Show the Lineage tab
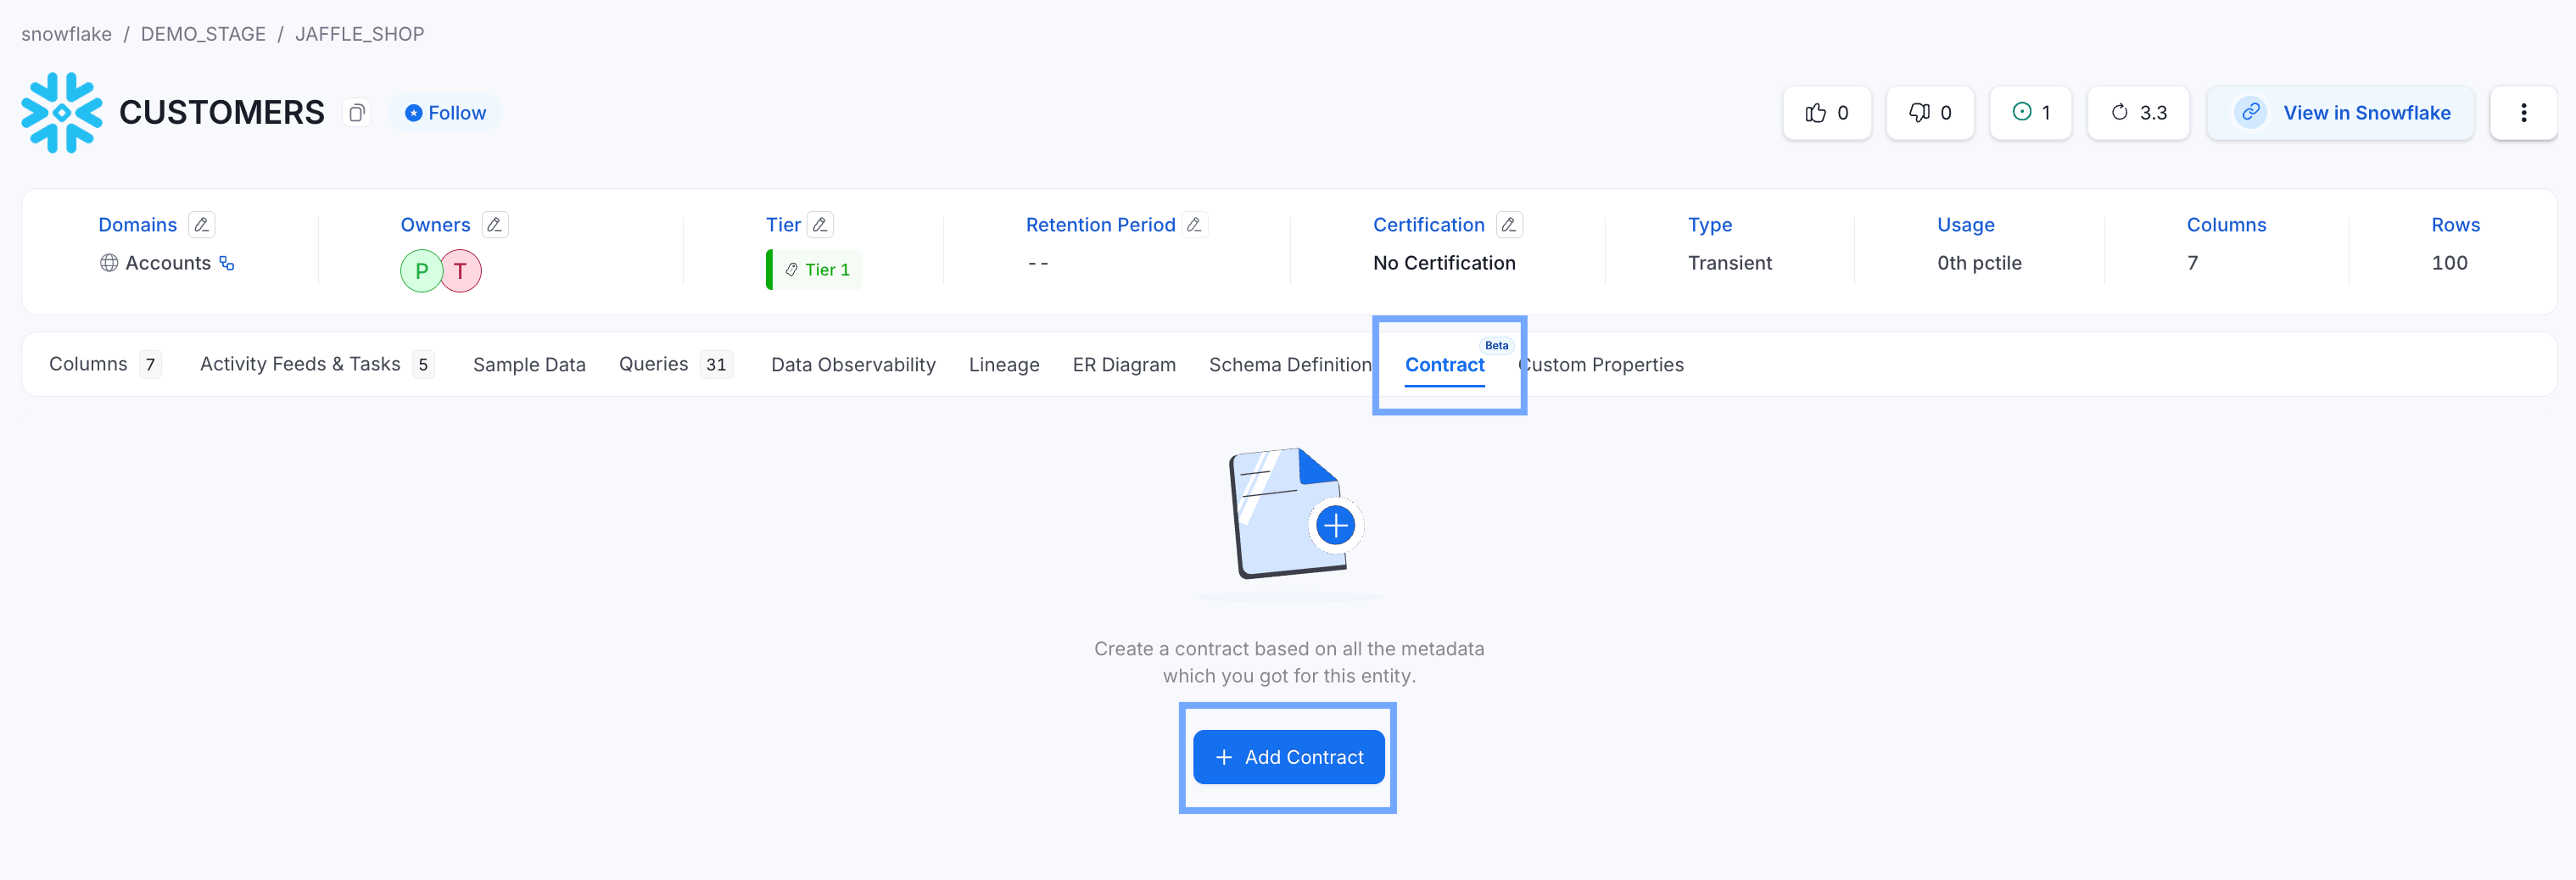This screenshot has height=880, width=2576. tap(1004, 365)
